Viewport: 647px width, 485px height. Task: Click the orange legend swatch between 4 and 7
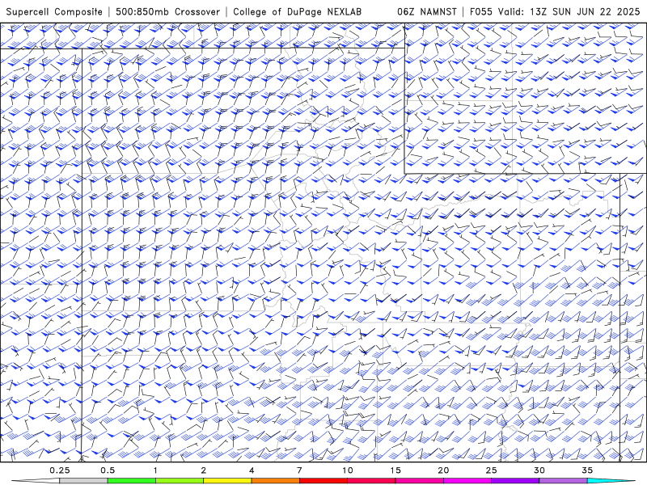275,481
